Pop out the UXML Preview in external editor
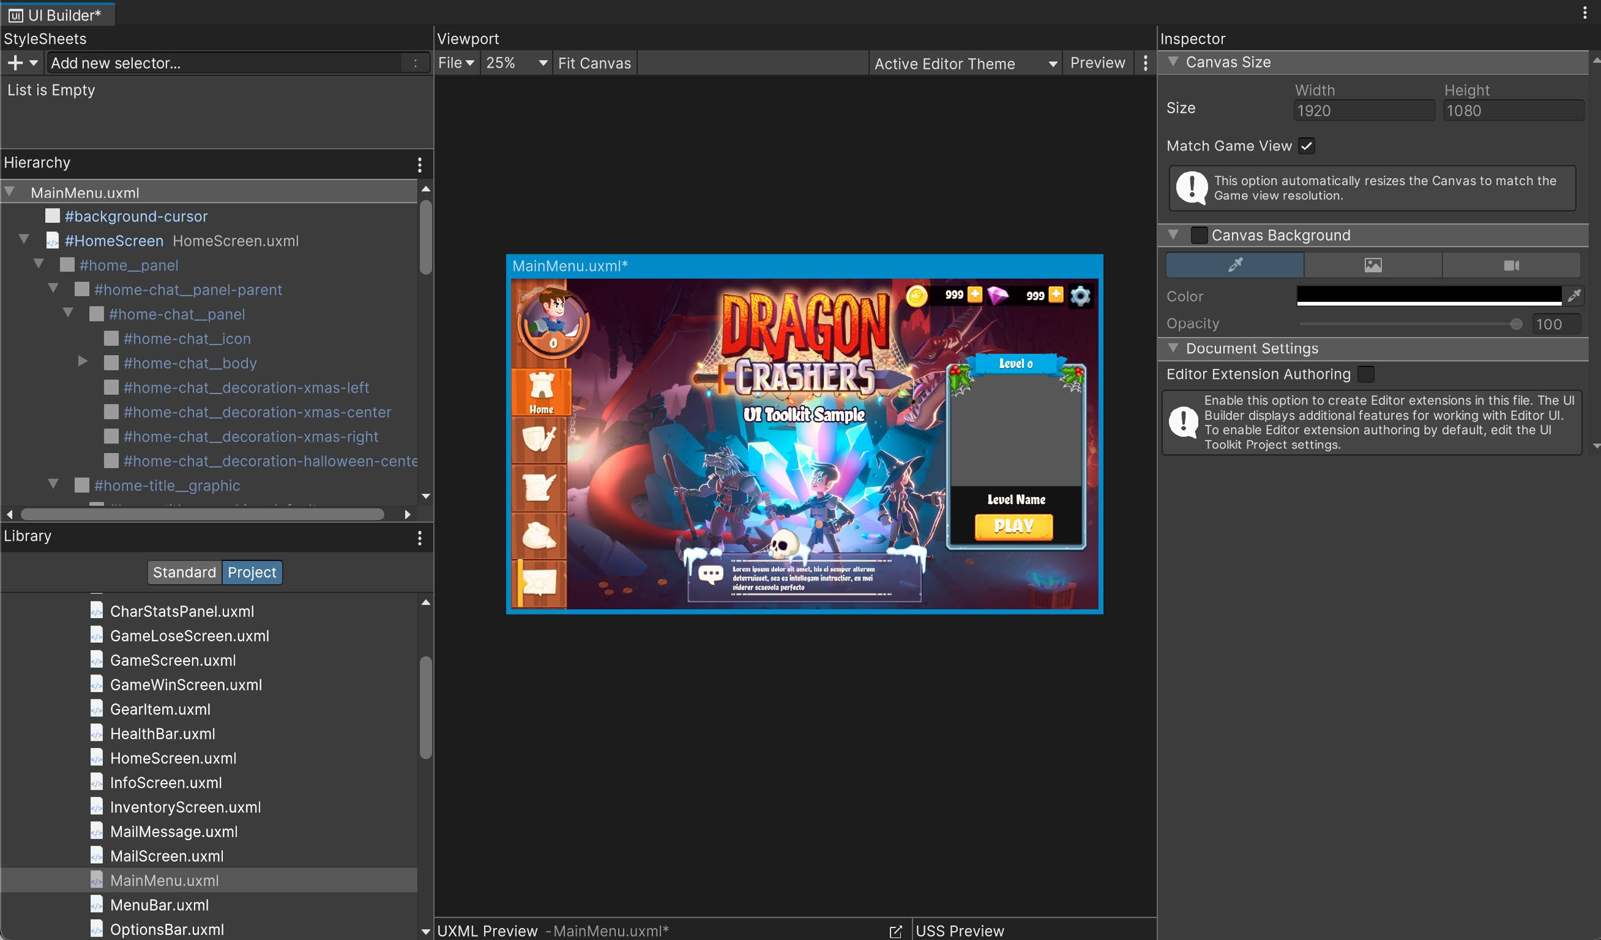The width and height of the screenshot is (1601, 940). (x=896, y=931)
